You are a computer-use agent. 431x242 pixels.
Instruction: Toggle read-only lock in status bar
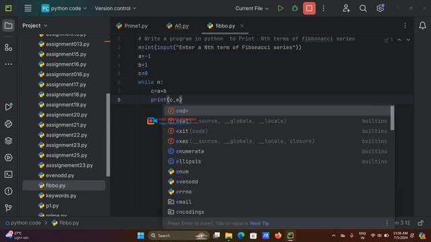pos(420,223)
